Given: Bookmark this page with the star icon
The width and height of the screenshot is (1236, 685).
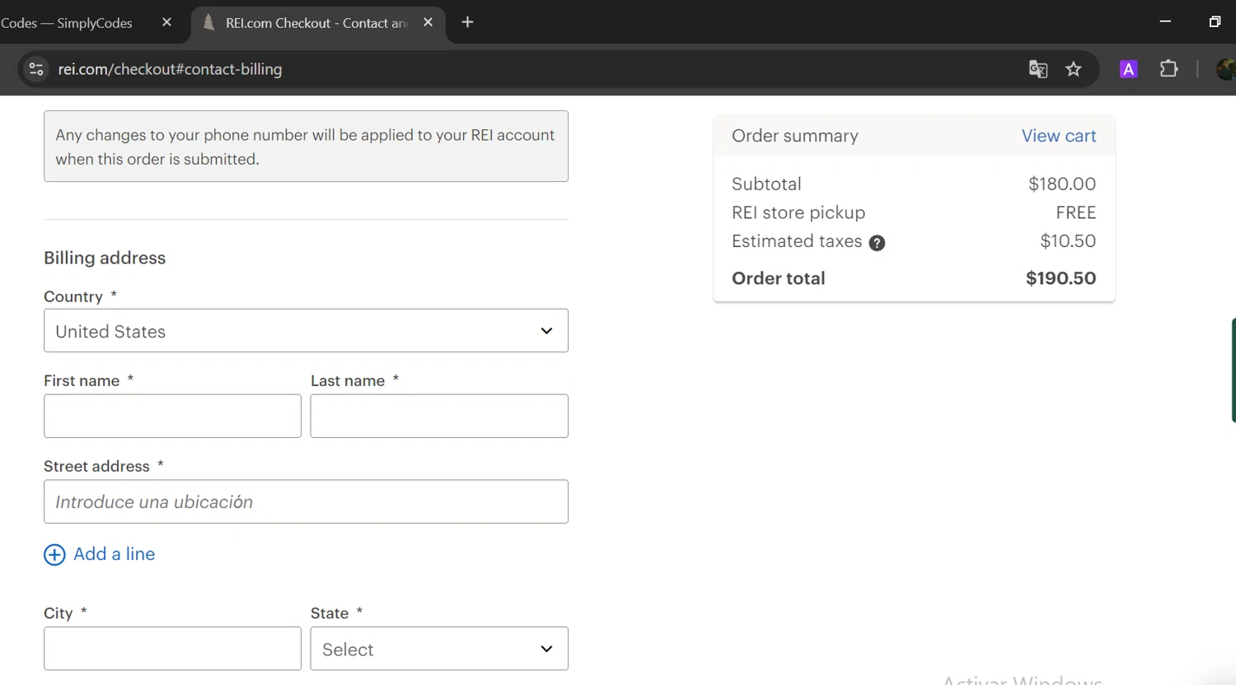Looking at the screenshot, I should point(1073,69).
